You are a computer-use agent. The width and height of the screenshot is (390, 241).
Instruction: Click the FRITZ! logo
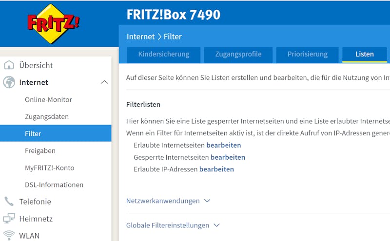click(x=54, y=23)
